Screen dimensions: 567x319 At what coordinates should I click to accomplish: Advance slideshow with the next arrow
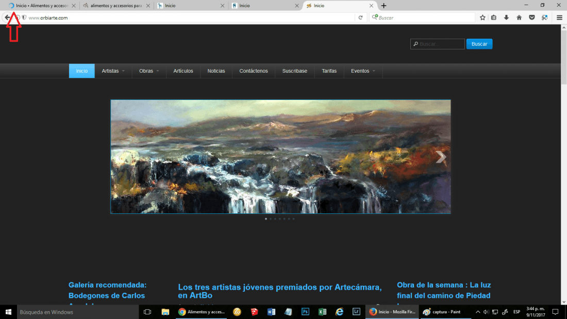tap(440, 157)
